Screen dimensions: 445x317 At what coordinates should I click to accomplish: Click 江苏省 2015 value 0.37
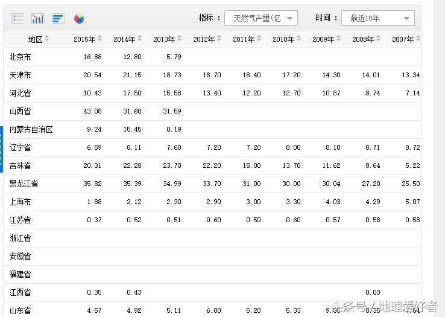(x=94, y=220)
